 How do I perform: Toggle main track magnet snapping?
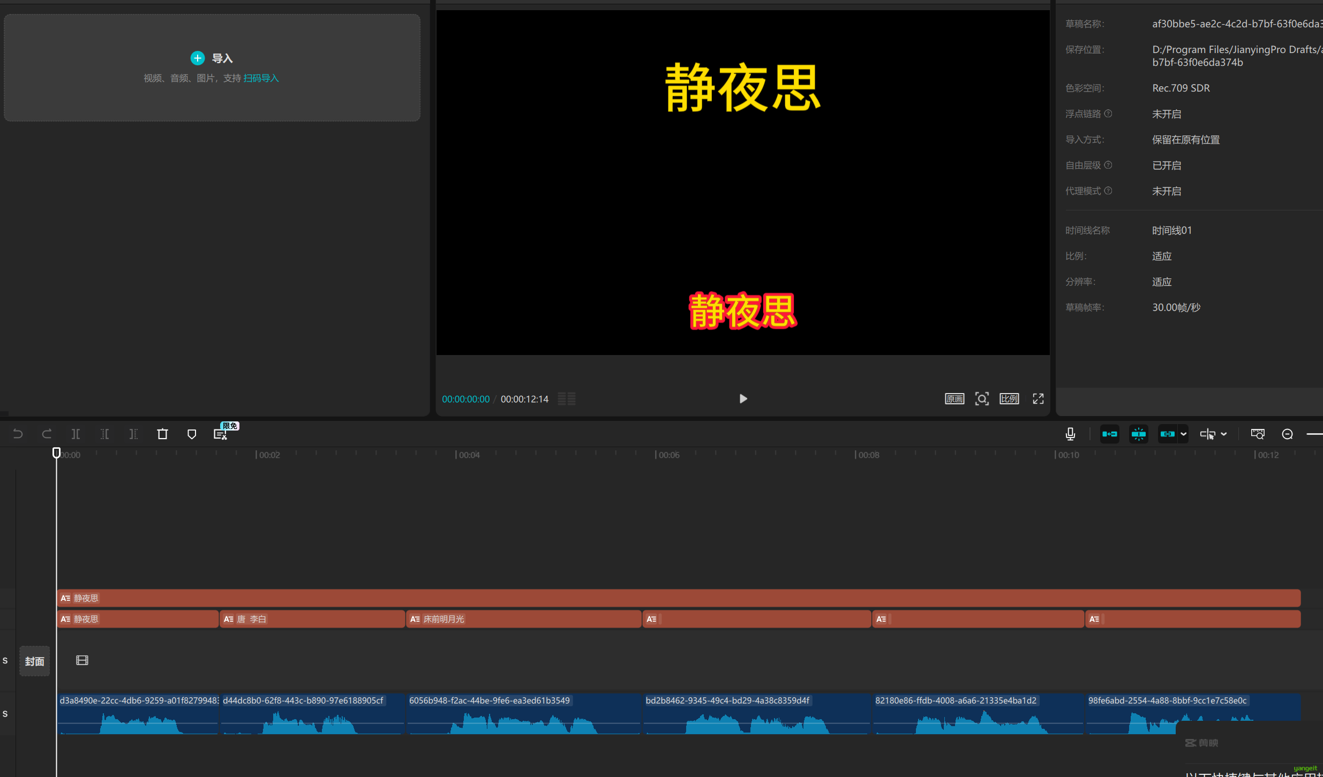(x=1109, y=434)
